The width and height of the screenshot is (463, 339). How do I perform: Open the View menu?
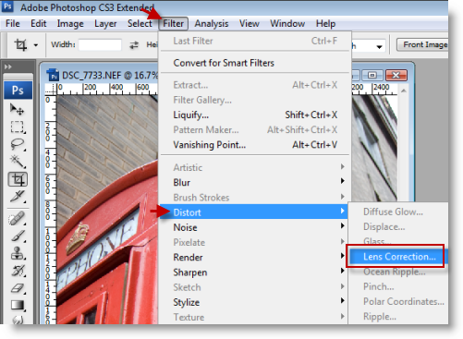coord(250,23)
